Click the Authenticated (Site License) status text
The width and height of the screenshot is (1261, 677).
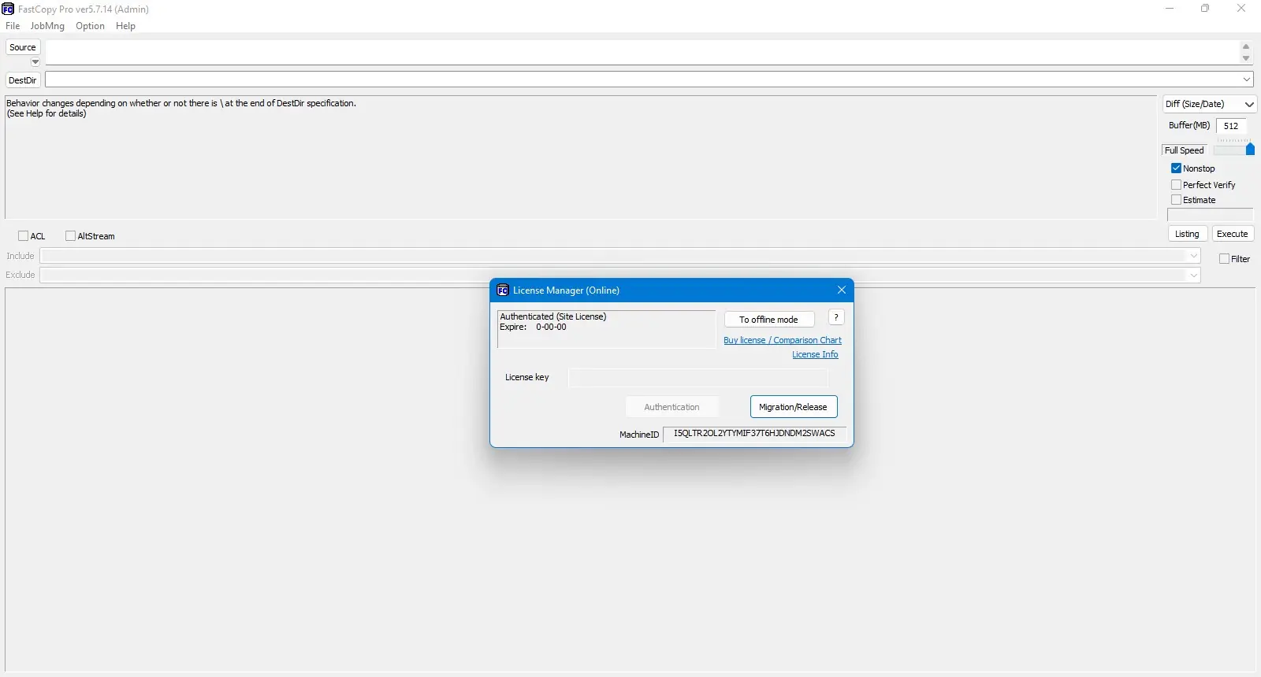point(553,316)
